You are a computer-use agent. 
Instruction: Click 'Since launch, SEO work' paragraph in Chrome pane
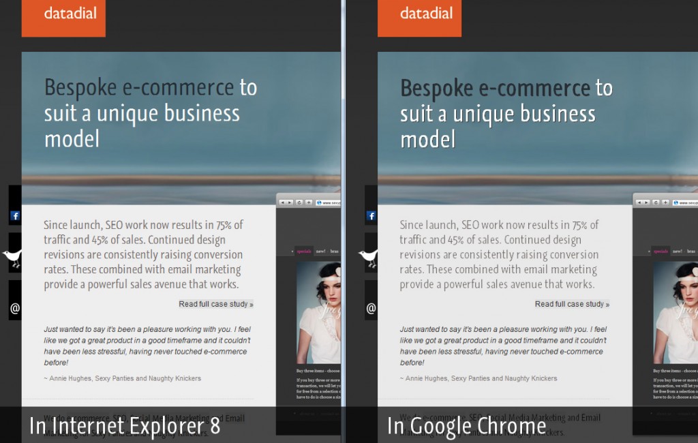(499, 254)
